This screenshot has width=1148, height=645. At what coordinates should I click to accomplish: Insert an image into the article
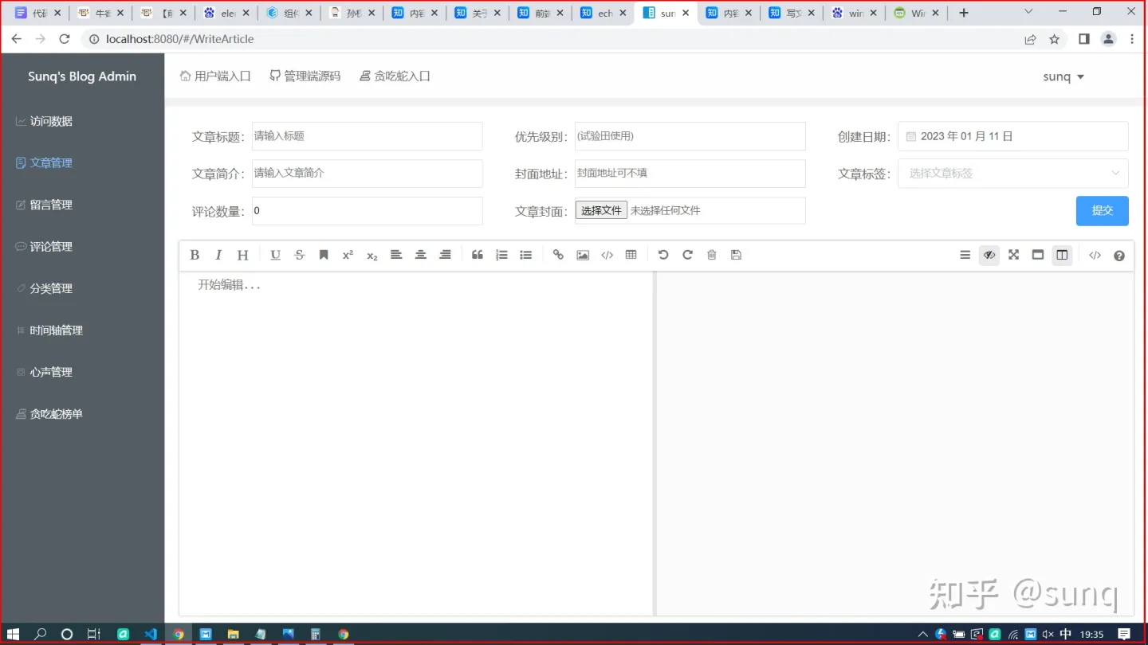coord(583,255)
